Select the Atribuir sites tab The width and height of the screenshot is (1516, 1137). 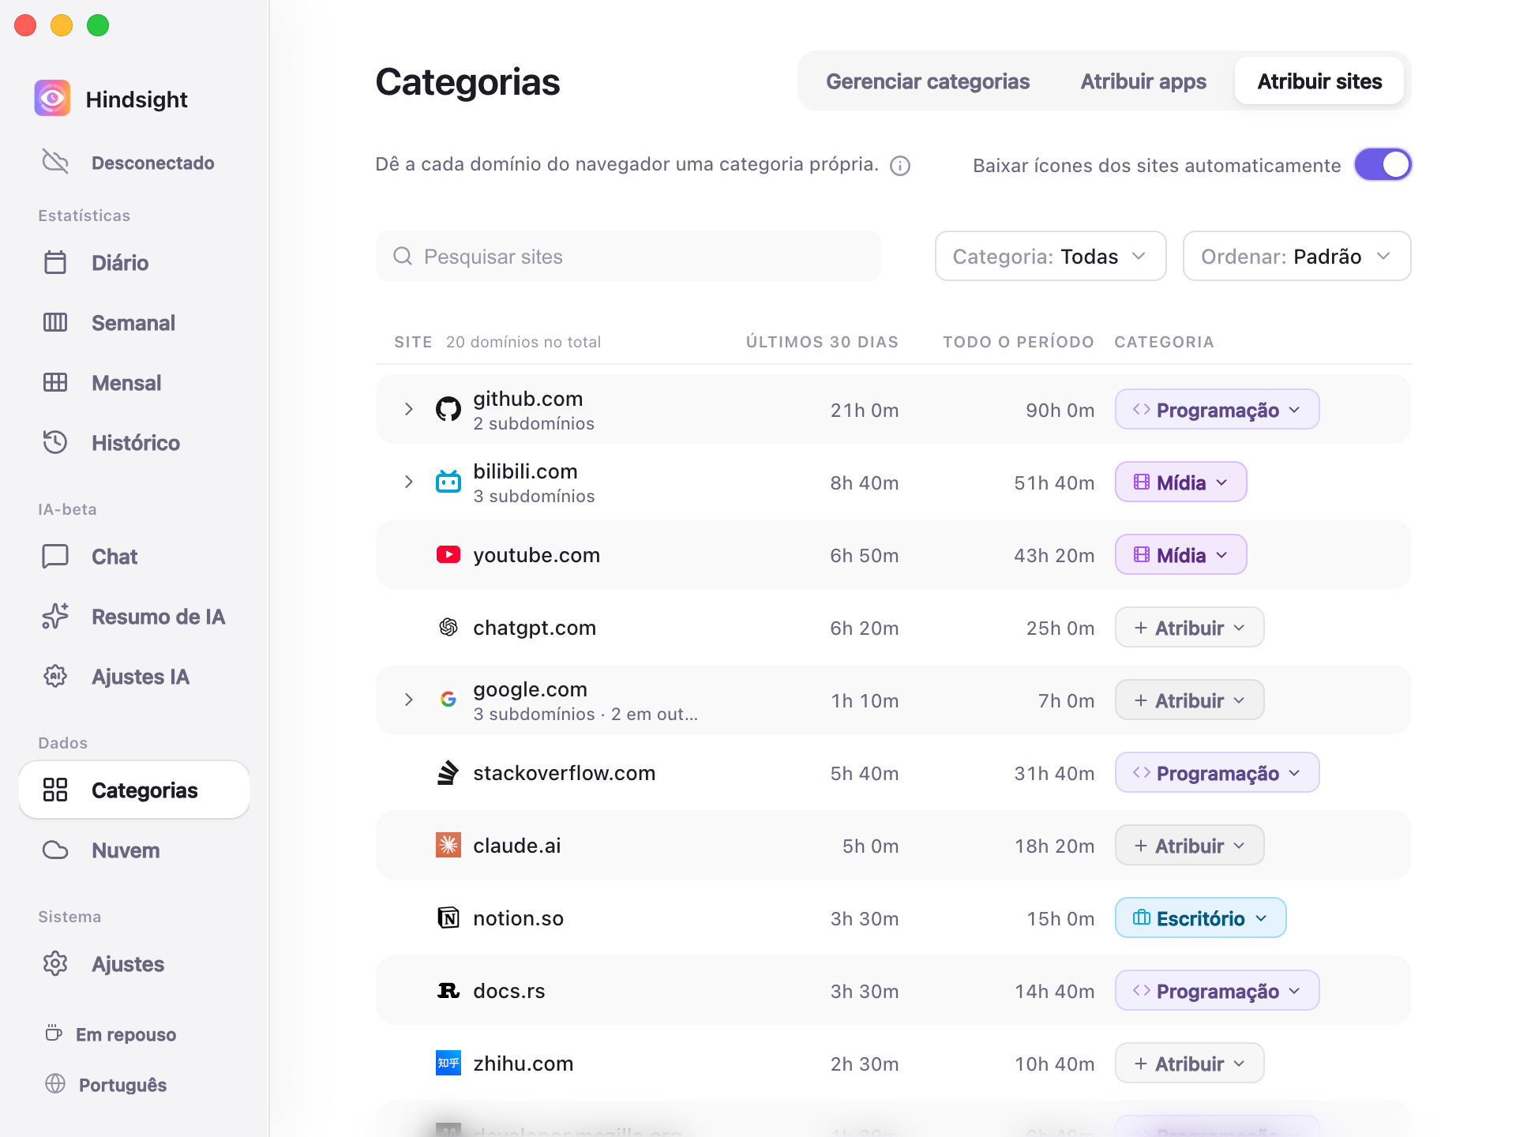tap(1319, 81)
